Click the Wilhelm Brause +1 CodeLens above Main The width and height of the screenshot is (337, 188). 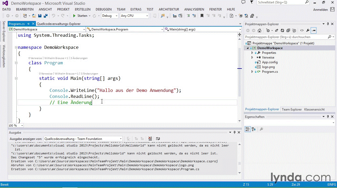66,74
